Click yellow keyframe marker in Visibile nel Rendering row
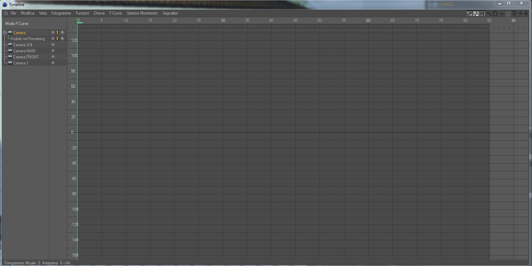The image size is (532, 266). [x=57, y=38]
